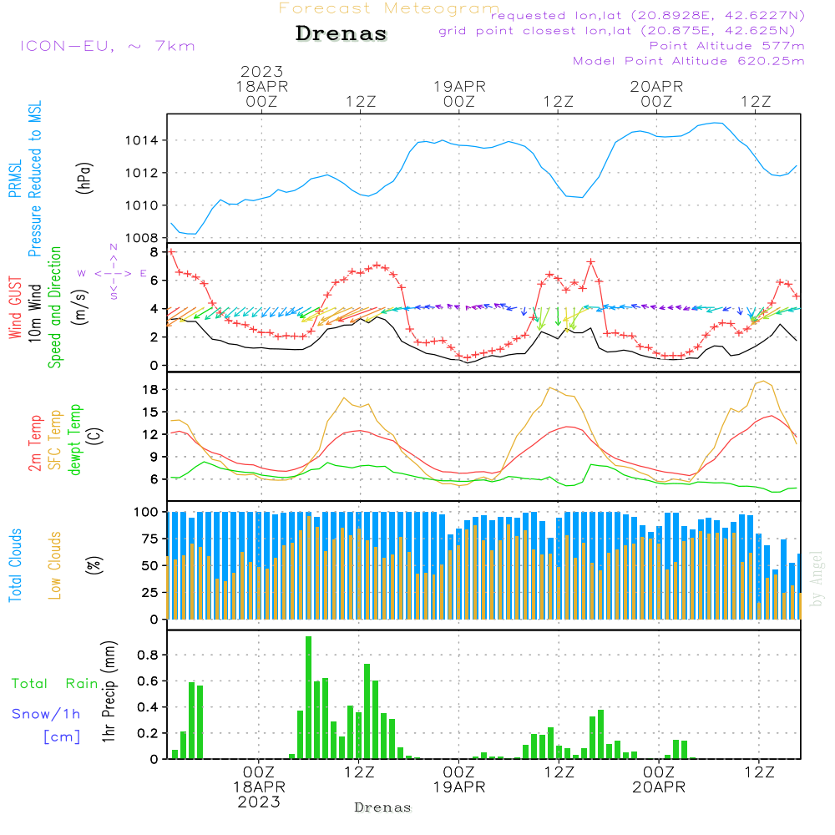This screenshot has width=835, height=835.
Task: Click the requested lon,lat coordinates text
Action: [648, 16]
